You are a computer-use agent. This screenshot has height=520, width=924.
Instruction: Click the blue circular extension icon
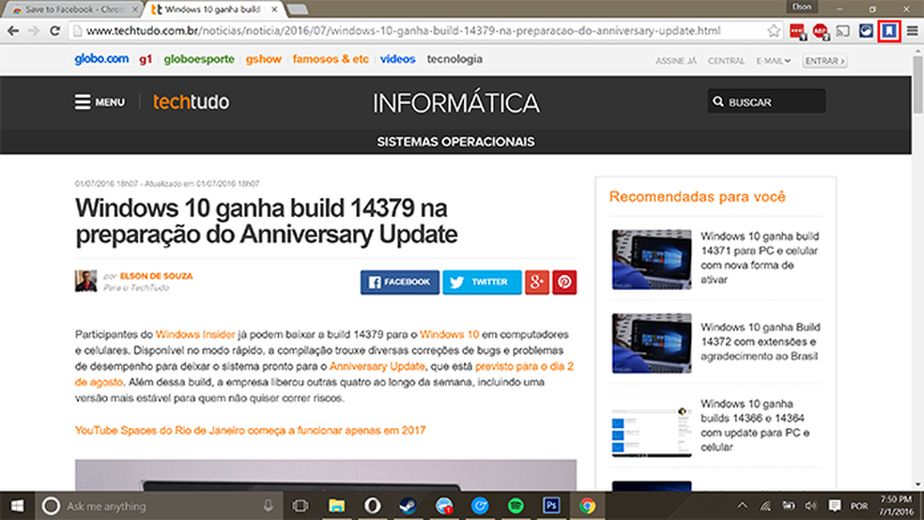(866, 31)
